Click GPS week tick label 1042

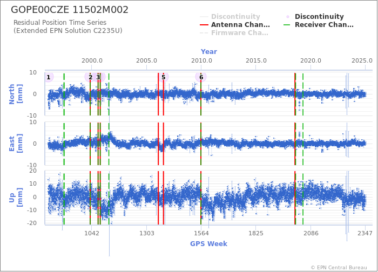click(x=92, y=233)
